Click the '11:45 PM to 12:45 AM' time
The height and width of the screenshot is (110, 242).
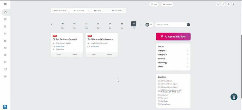pos(99,43)
